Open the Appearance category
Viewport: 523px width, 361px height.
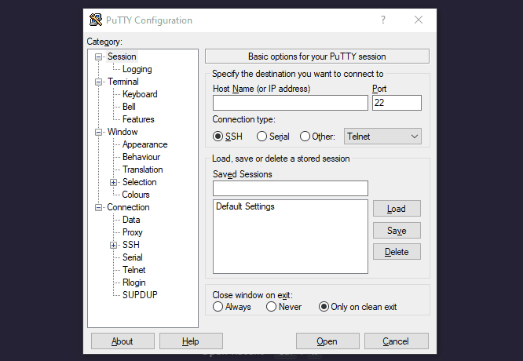tap(144, 144)
